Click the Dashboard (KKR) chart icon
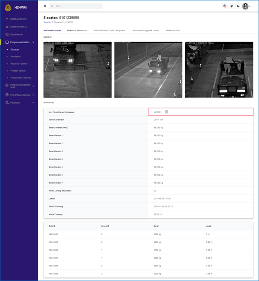 click(7, 27)
